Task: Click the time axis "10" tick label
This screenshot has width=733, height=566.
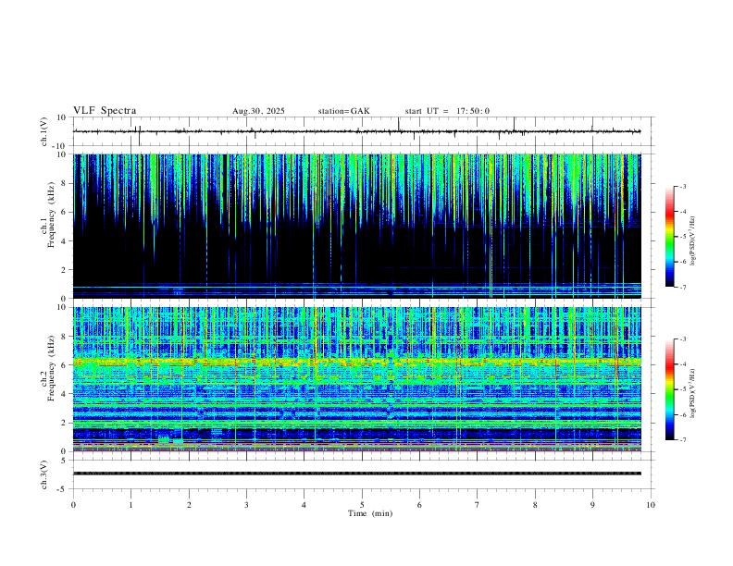Action: pyautogui.click(x=651, y=505)
